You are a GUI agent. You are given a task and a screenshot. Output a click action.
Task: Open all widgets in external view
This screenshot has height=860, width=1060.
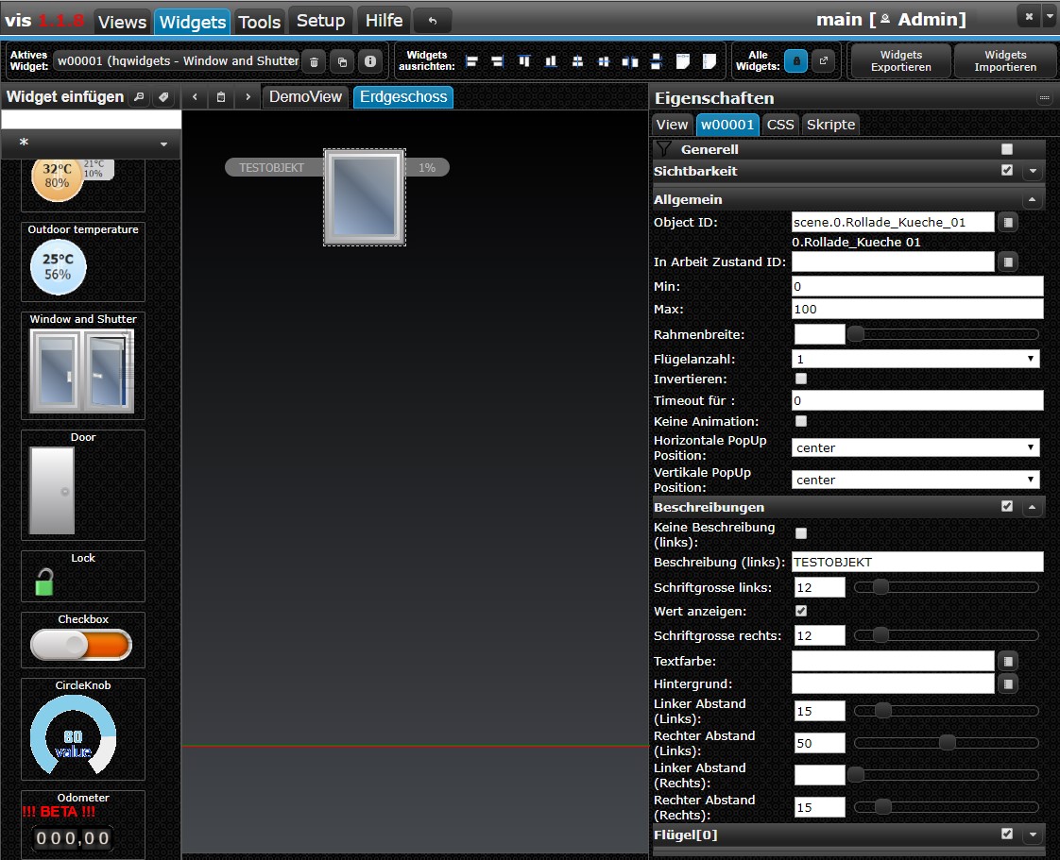824,61
